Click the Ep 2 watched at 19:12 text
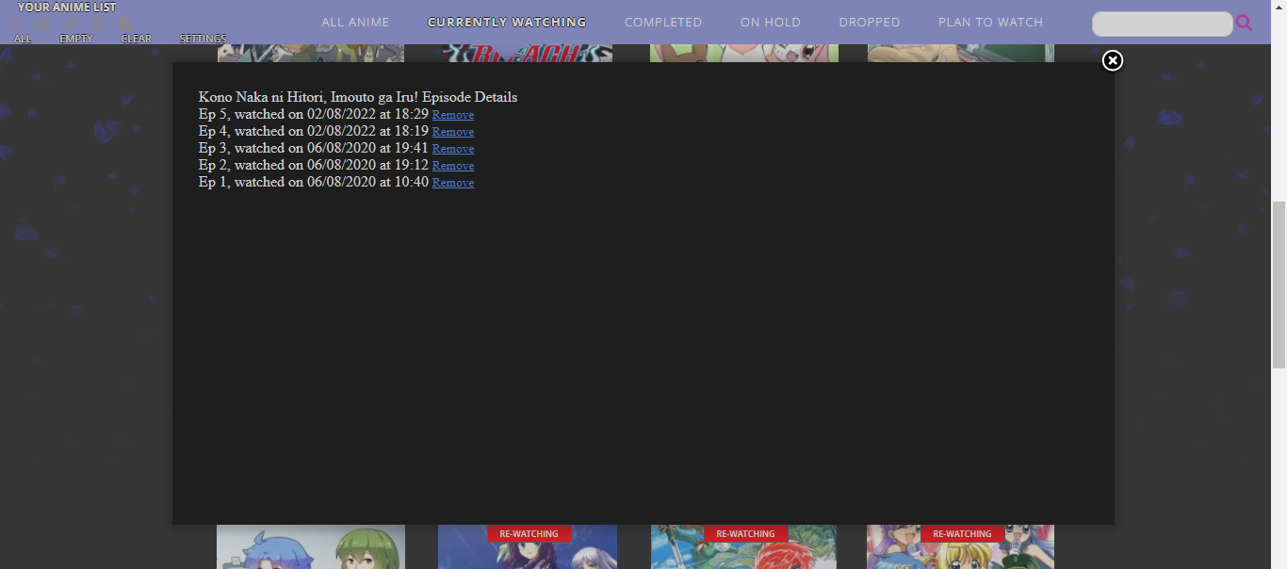 (x=314, y=165)
